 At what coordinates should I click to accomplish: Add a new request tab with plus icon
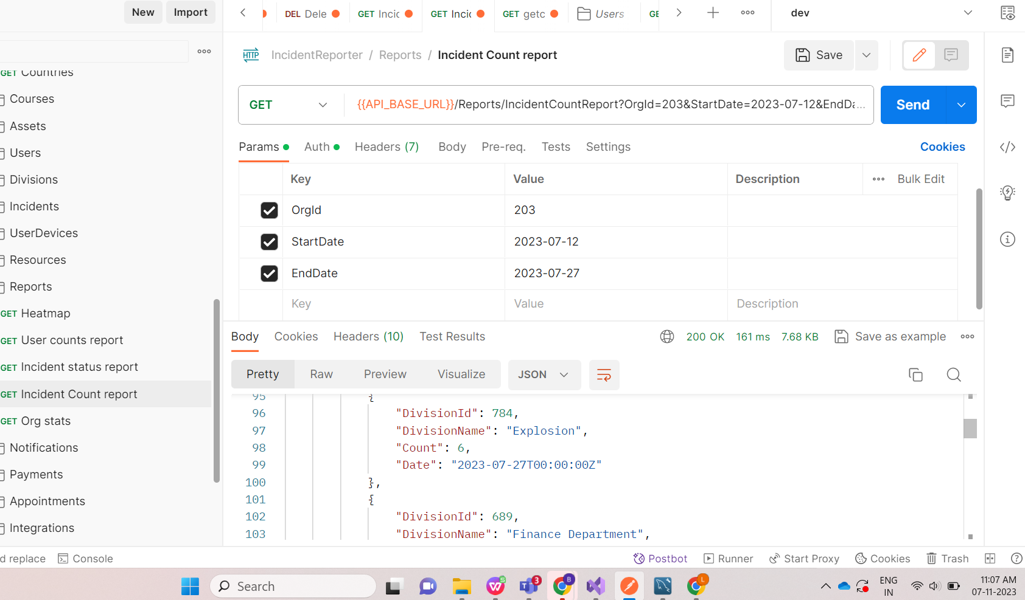tap(713, 13)
